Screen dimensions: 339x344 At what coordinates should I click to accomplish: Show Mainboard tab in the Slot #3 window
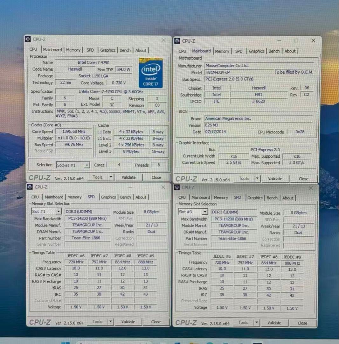point(201,197)
